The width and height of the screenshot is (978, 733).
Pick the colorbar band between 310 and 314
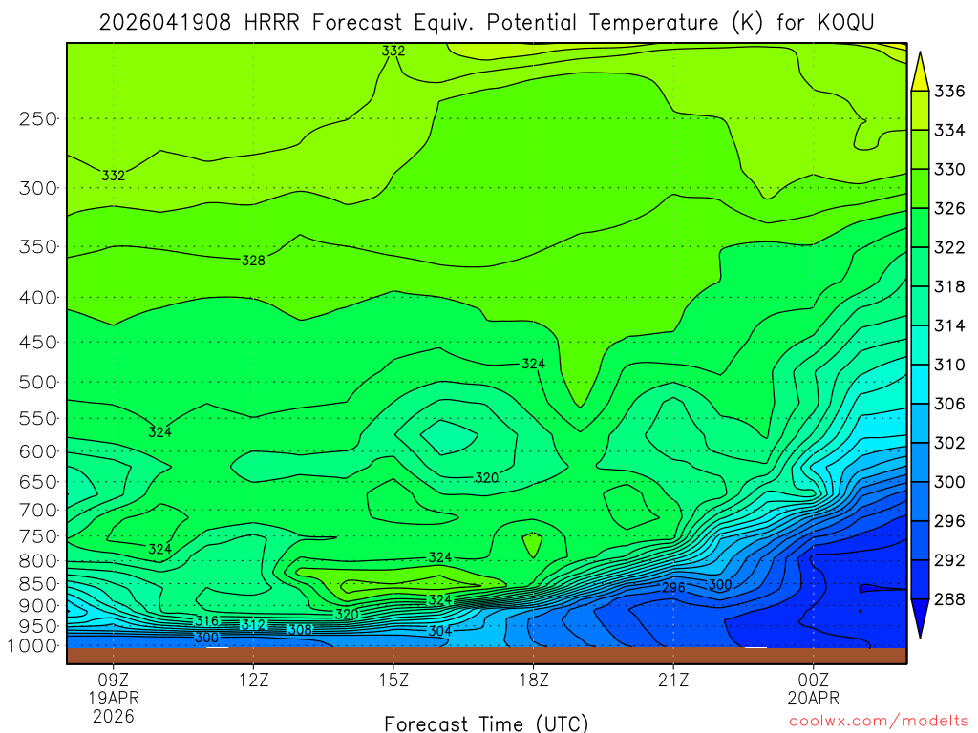[920, 346]
